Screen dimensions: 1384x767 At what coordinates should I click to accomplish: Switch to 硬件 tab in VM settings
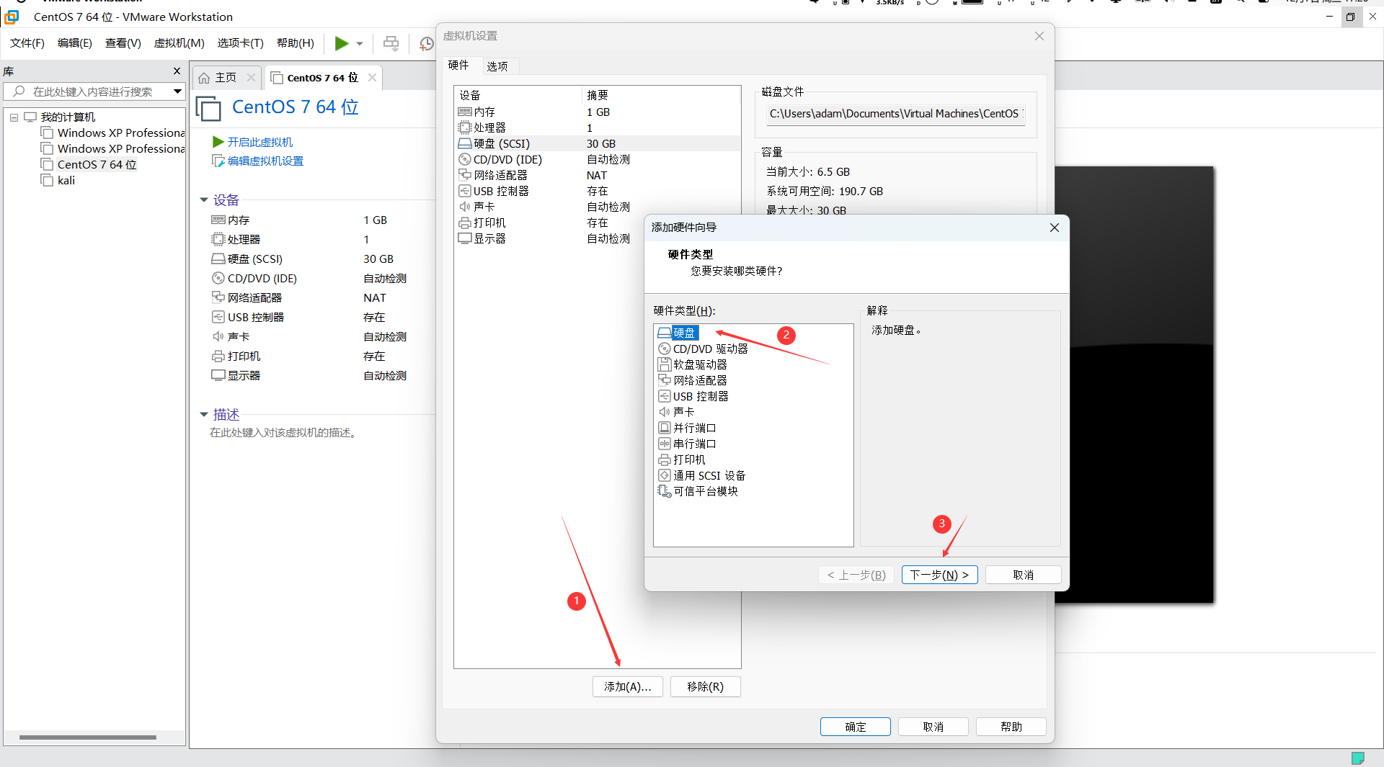(459, 65)
